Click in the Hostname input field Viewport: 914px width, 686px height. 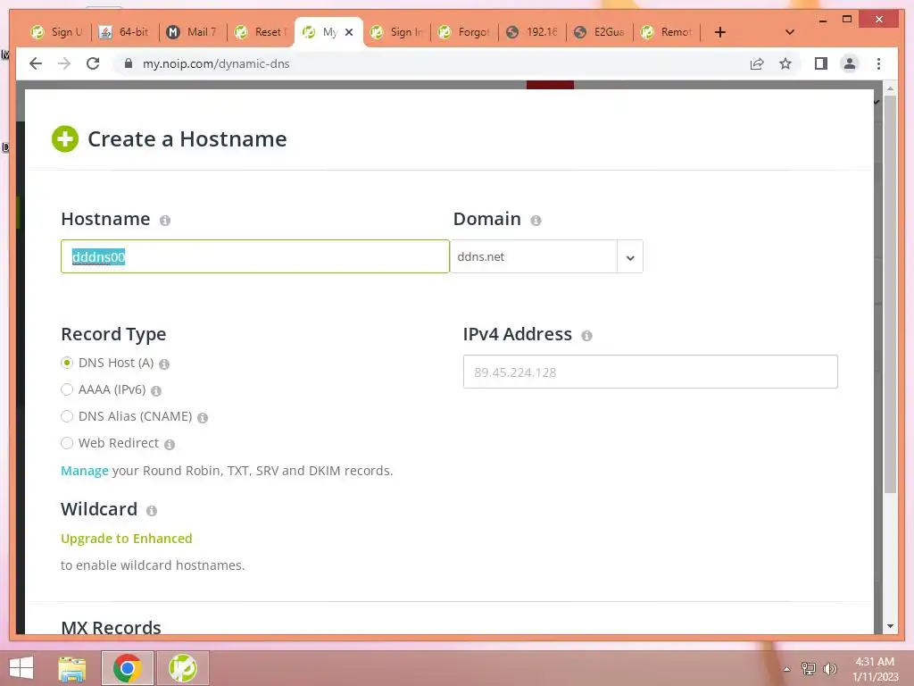[x=255, y=256]
